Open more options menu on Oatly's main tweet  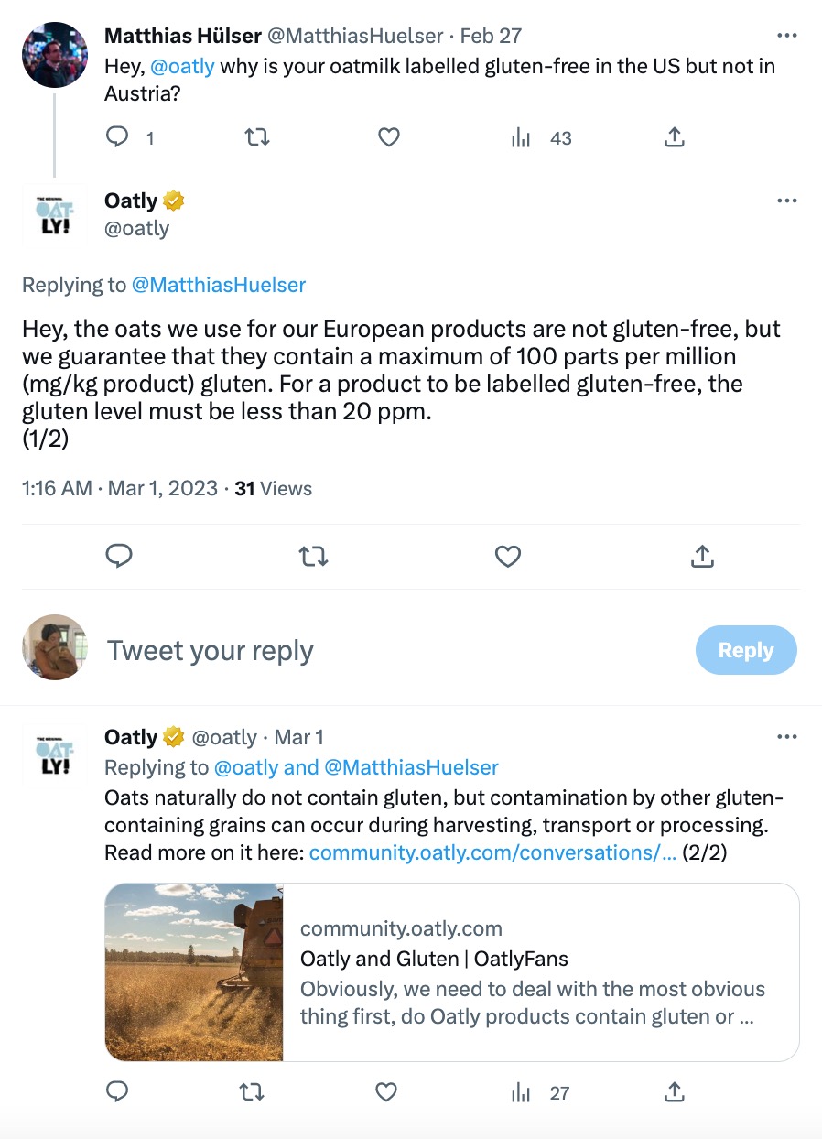786,201
